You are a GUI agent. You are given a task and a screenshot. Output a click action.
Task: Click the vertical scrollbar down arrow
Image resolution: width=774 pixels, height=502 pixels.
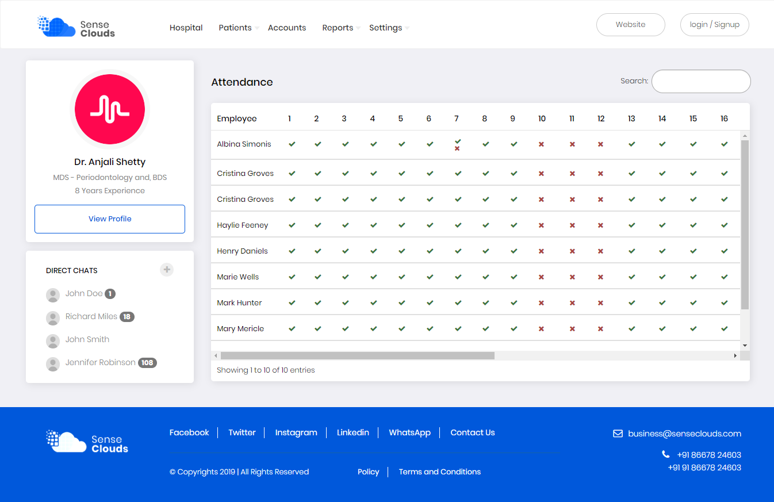pyautogui.click(x=745, y=346)
